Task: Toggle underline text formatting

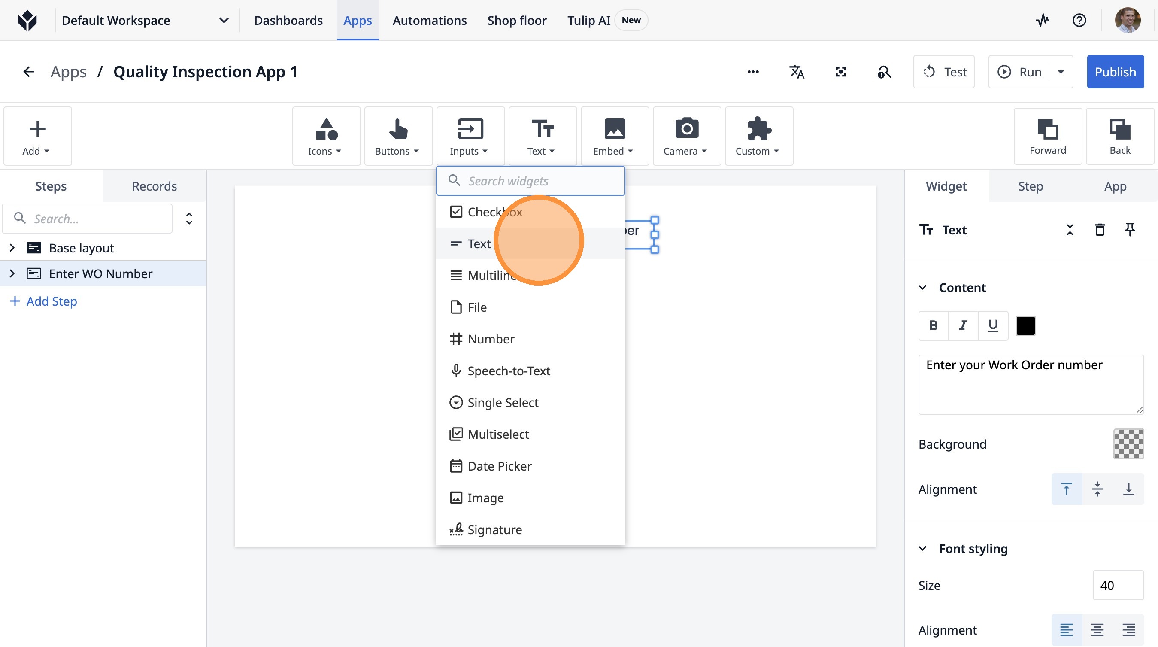Action: 993,325
